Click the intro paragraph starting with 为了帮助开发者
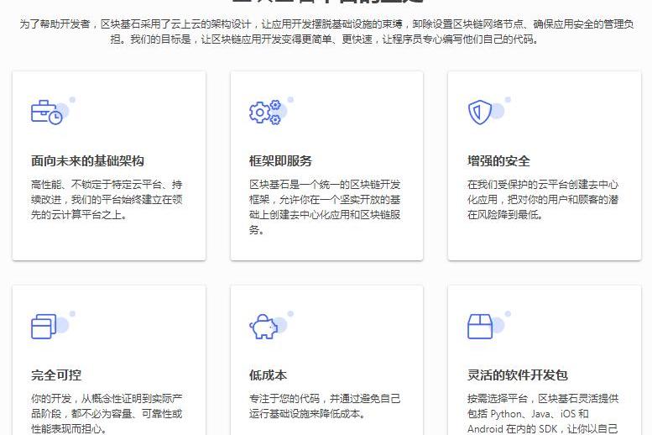652x435 pixels. pos(326,32)
